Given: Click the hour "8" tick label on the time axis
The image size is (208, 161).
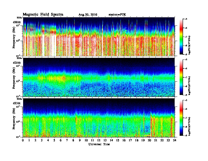Looking at the screenshot, I should click(x=73, y=140).
